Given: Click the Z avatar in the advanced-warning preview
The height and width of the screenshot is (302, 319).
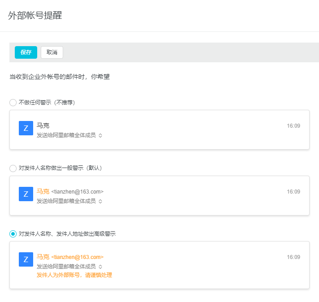Looking at the screenshot, I should 26,259.
